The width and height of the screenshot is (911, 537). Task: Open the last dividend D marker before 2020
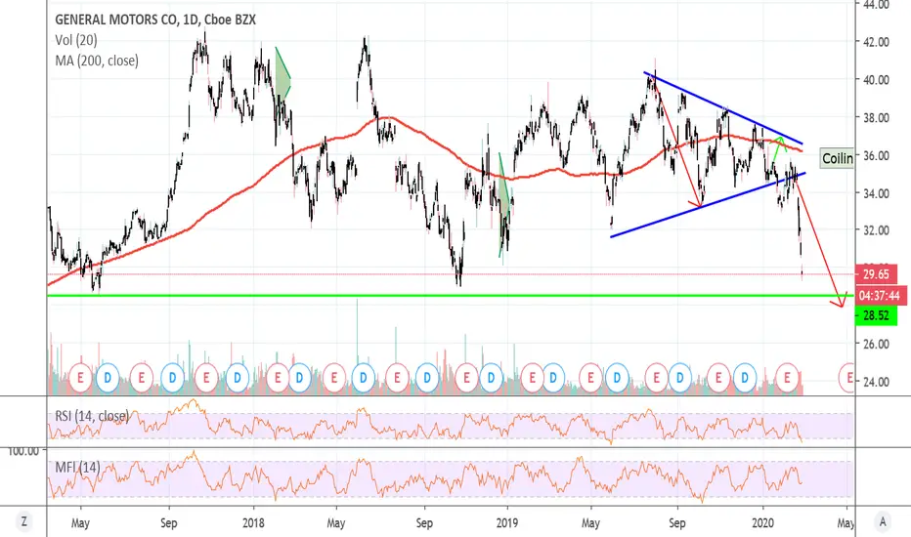tap(745, 378)
